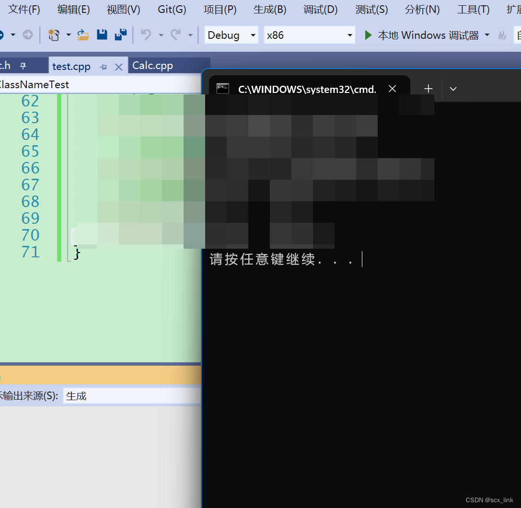
Task: Click the hot reload flame icon
Action: coord(502,35)
